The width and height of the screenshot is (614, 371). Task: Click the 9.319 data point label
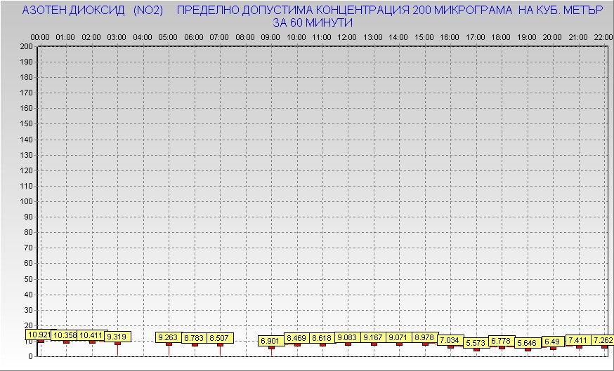coord(117,337)
